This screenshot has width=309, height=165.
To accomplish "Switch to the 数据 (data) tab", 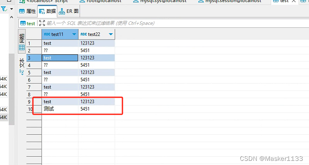I will pos(47,11).
